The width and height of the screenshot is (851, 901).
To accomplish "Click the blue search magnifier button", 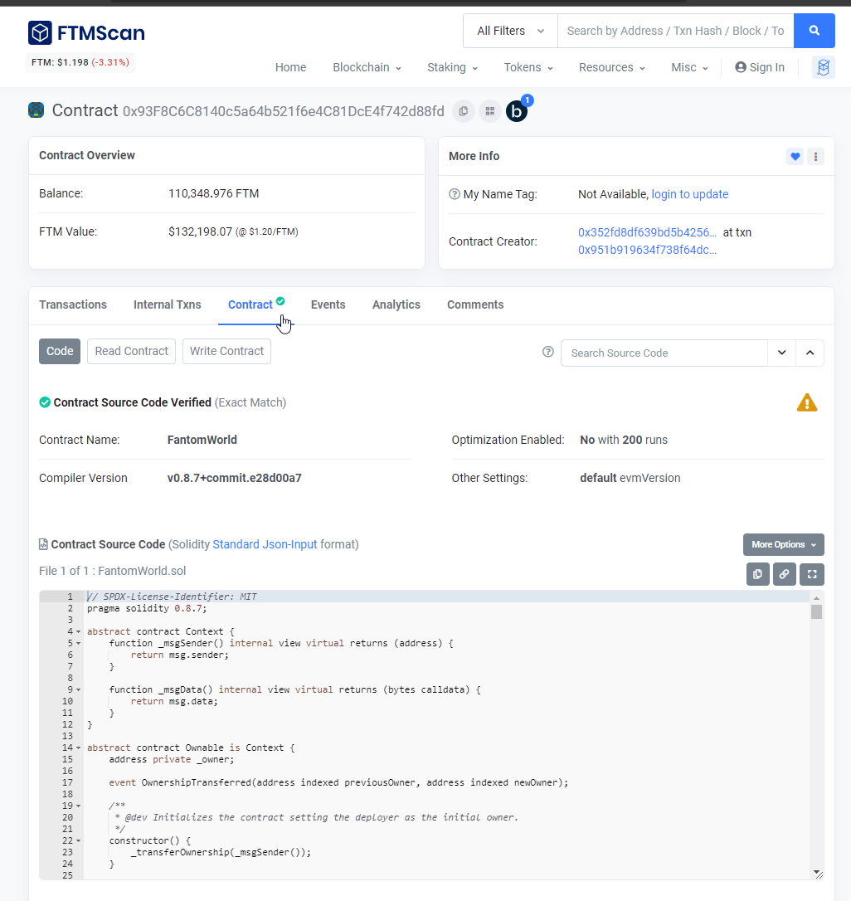I will coord(814,31).
